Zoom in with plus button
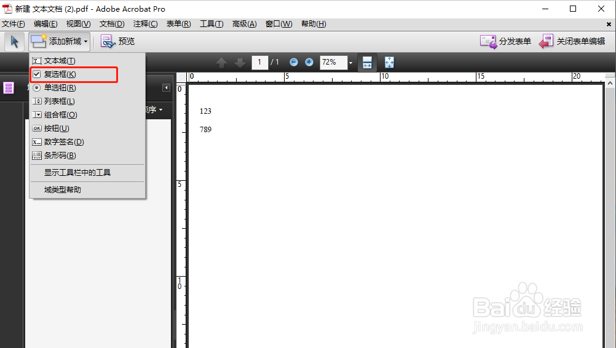The height and width of the screenshot is (348, 616). coord(309,62)
